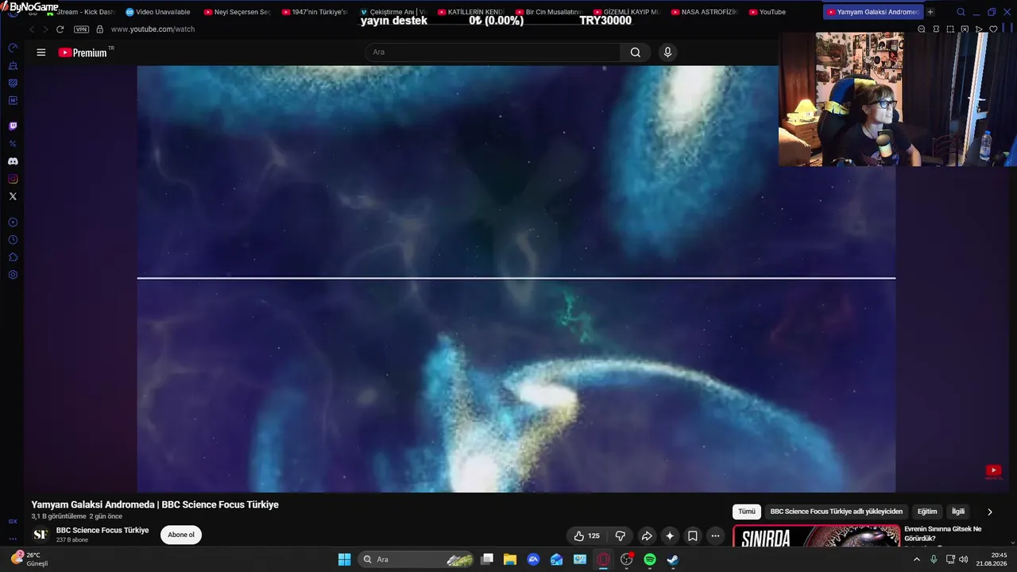Open Discord in the Opera sidebar
Image resolution: width=1017 pixels, height=572 pixels.
coord(13,161)
